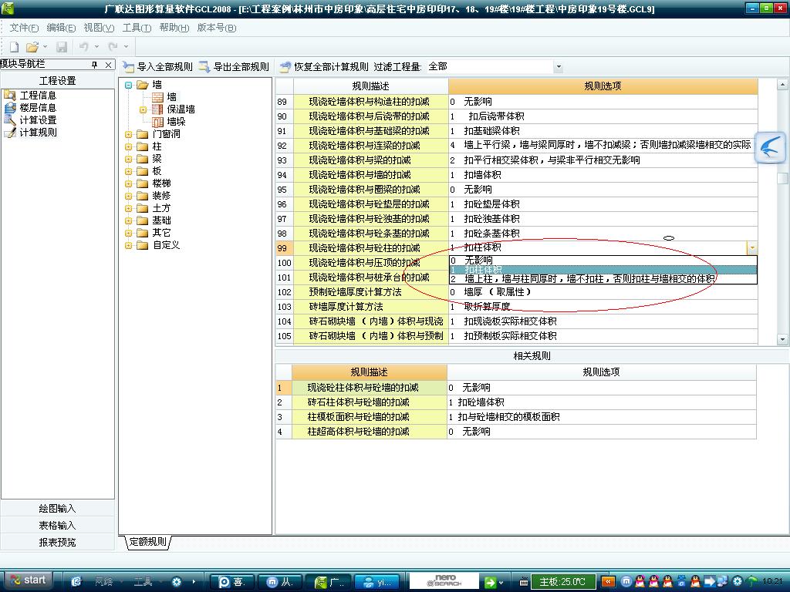Open 楼层信息 in the navigation panel
790x592 pixels.
[x=37, y=108]
